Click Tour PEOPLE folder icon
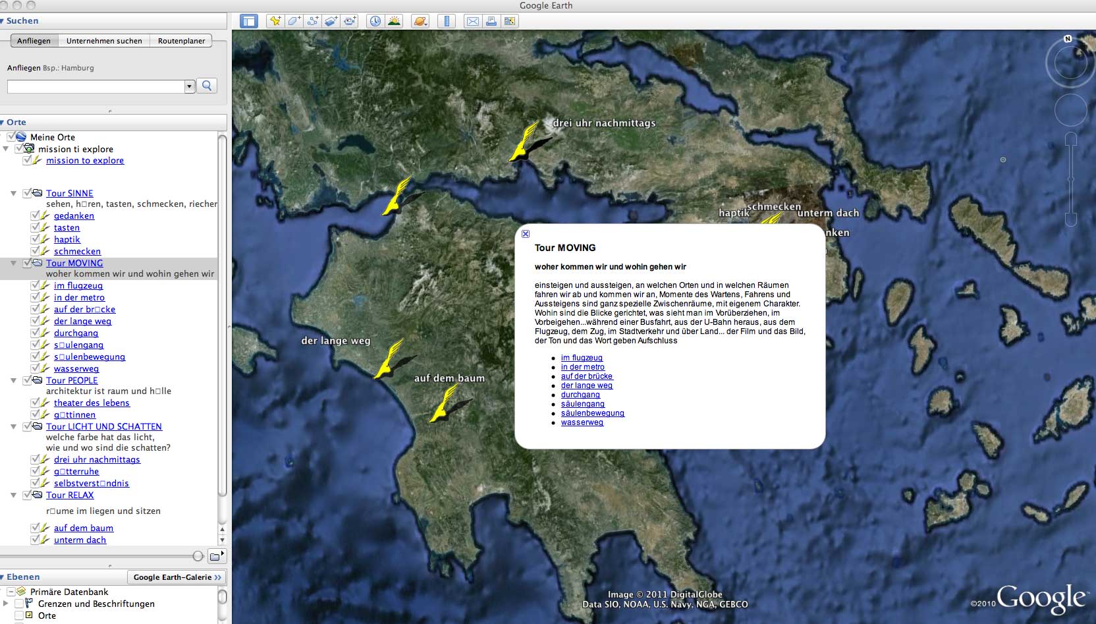The height and width of the screenshot is (624, 1096). tap(38, 380)
